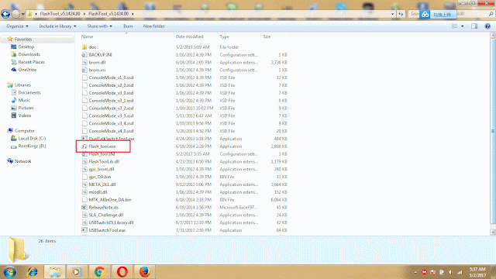The width and height of the screenshot is (496, 279).
Task: Select Desktop in Favorites
Action: tap(26, 46)
